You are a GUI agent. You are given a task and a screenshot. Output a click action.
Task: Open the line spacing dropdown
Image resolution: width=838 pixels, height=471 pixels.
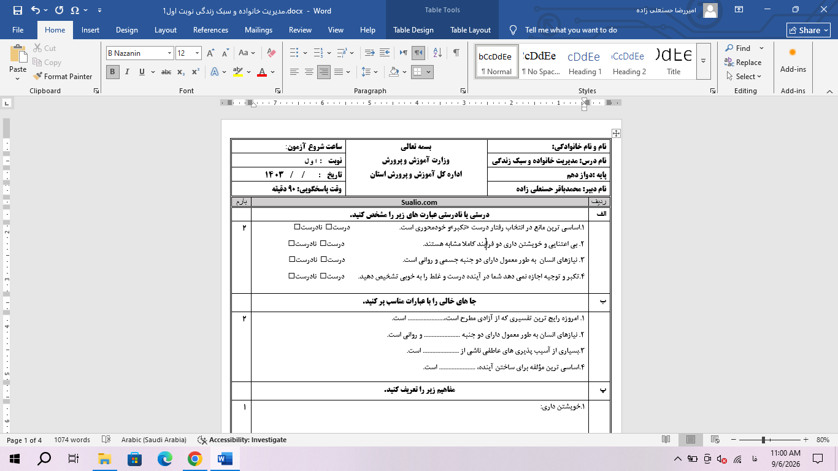point(370,72)
